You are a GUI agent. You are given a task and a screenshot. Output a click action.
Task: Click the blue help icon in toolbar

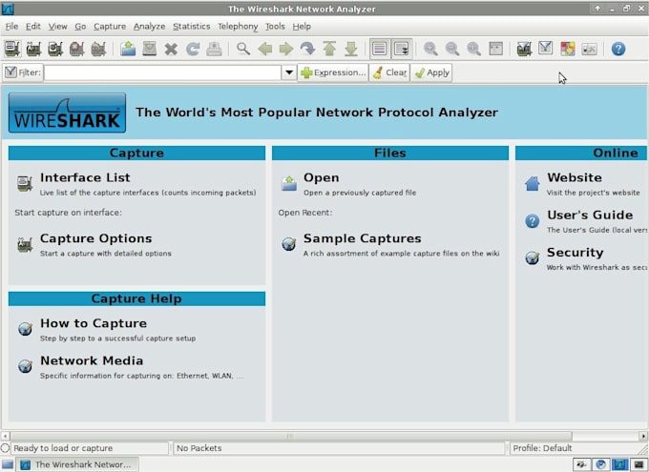pyautogui.click(x=618, y=49)
